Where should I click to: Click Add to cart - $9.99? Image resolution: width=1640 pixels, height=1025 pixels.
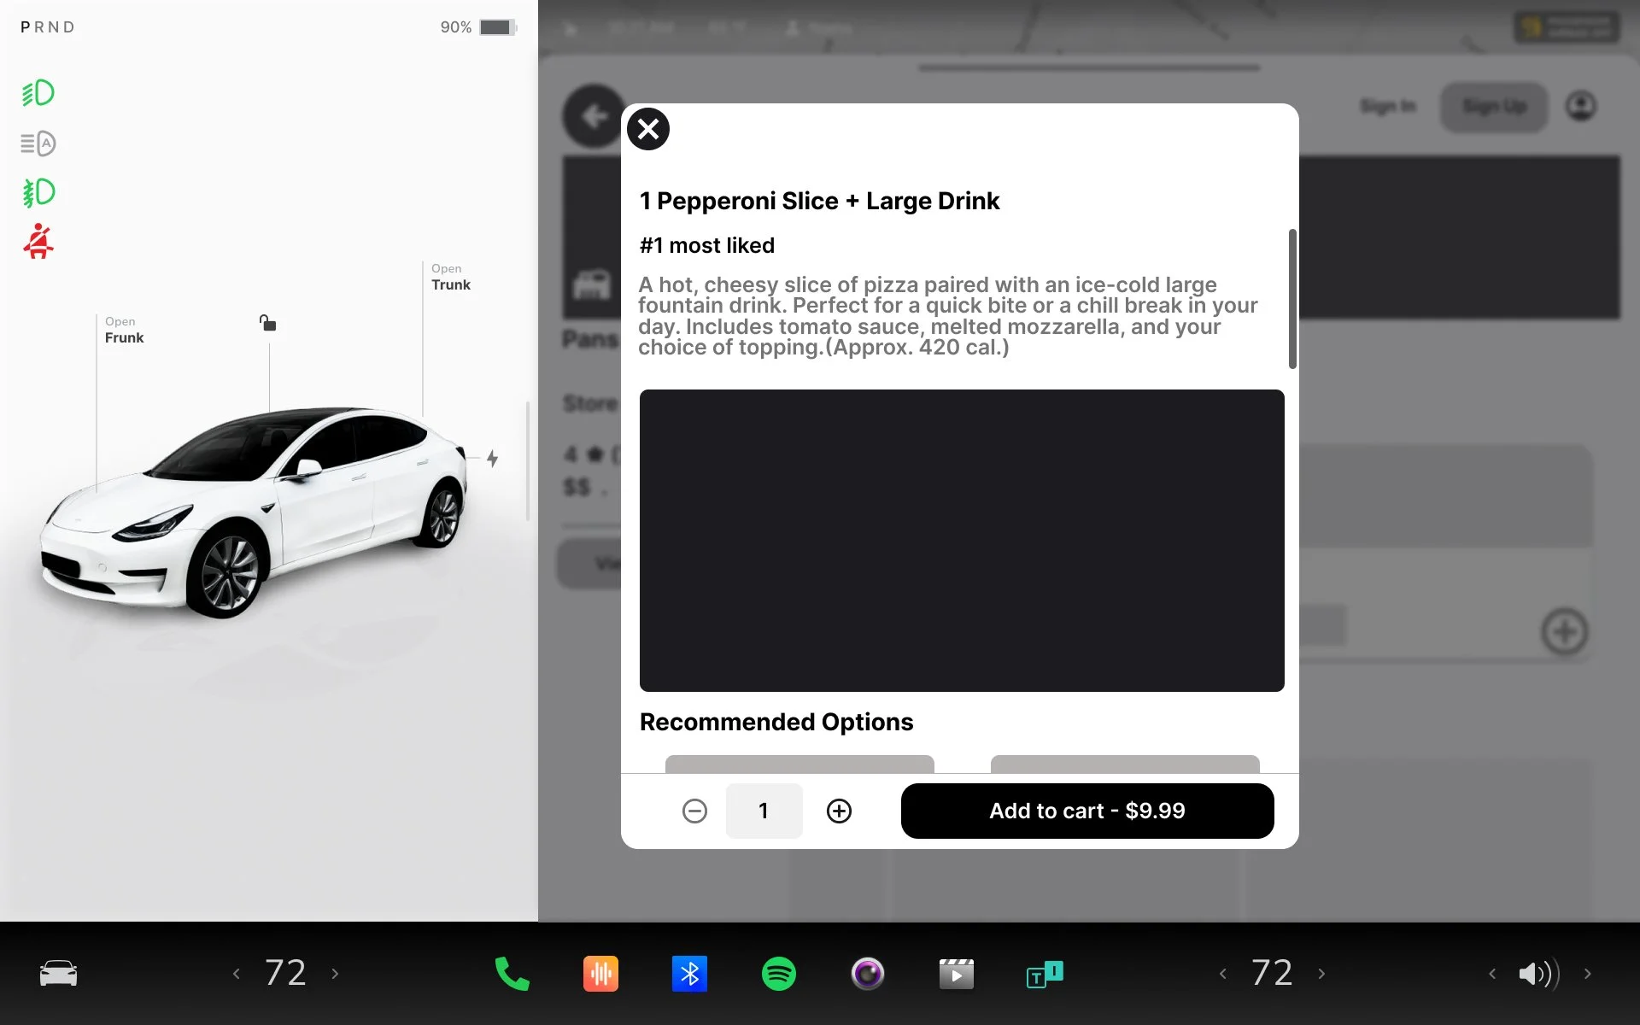click(1086, 811)
